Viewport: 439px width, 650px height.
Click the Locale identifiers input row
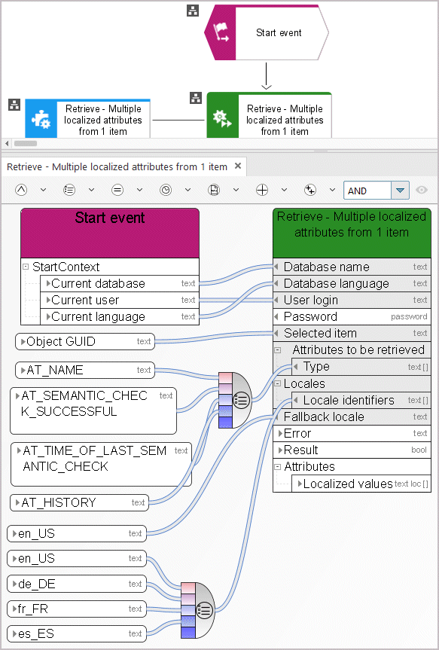click(x=361, y=401)
